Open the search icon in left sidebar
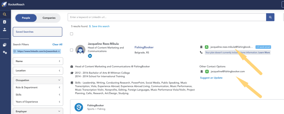 (5, 14)
